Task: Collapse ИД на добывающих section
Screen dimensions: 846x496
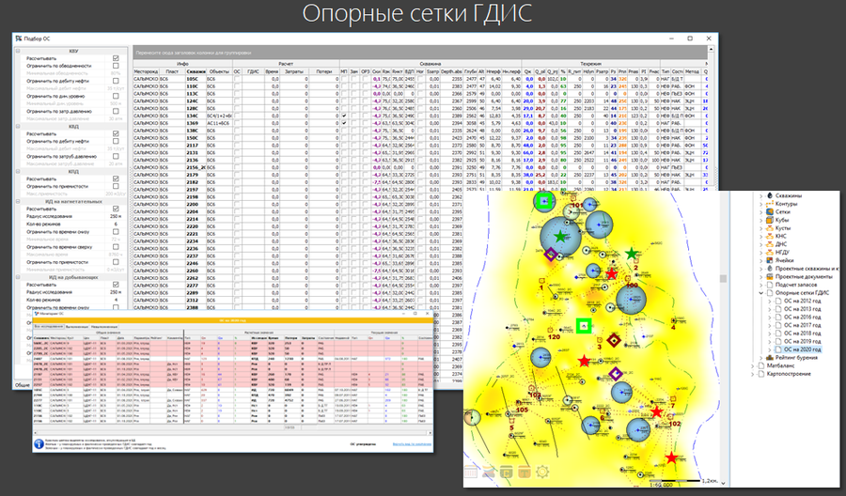Action: (18, 277)
